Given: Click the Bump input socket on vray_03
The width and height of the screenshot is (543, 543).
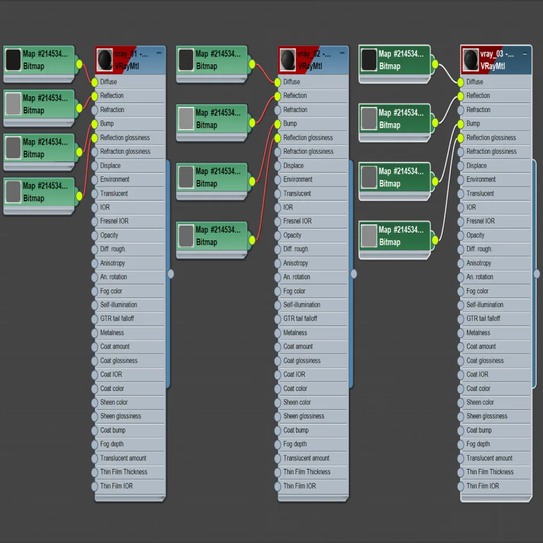Looking at the screenshot, I should pos(460,124).
